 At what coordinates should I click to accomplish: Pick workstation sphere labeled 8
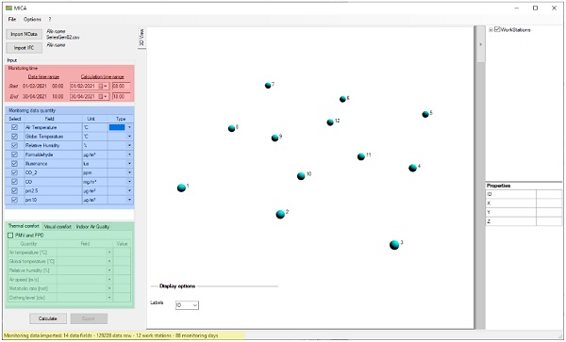point(232,128)
